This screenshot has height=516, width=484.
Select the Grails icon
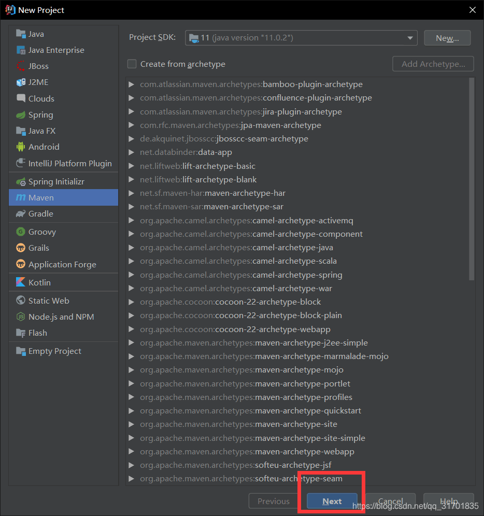[21, 248]
